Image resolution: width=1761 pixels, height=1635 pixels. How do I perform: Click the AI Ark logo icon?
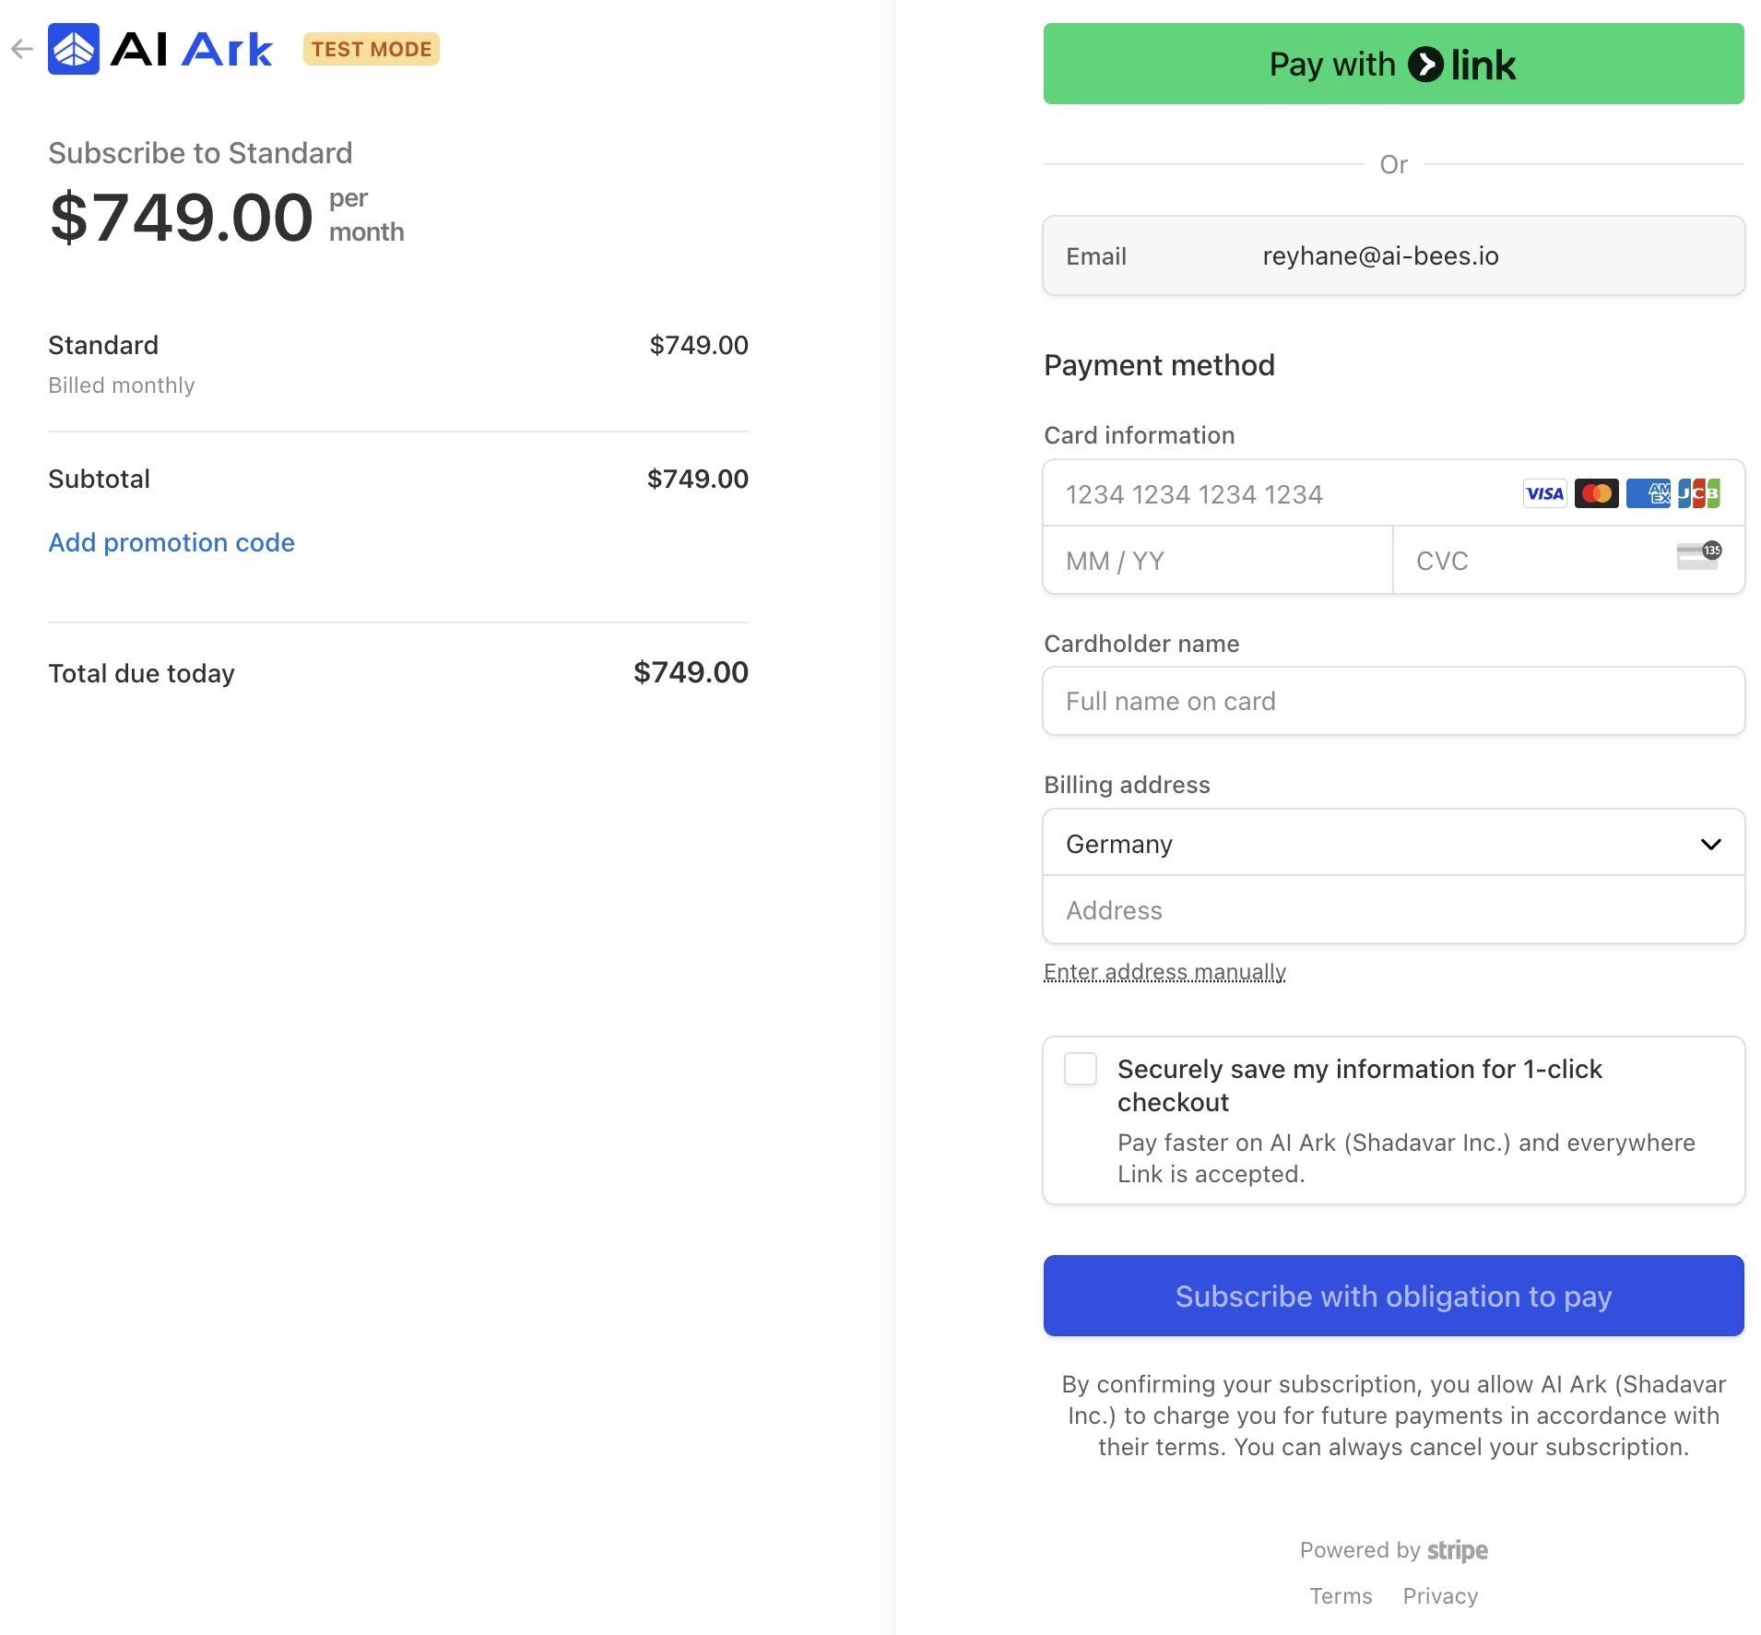tap(74, 49)
